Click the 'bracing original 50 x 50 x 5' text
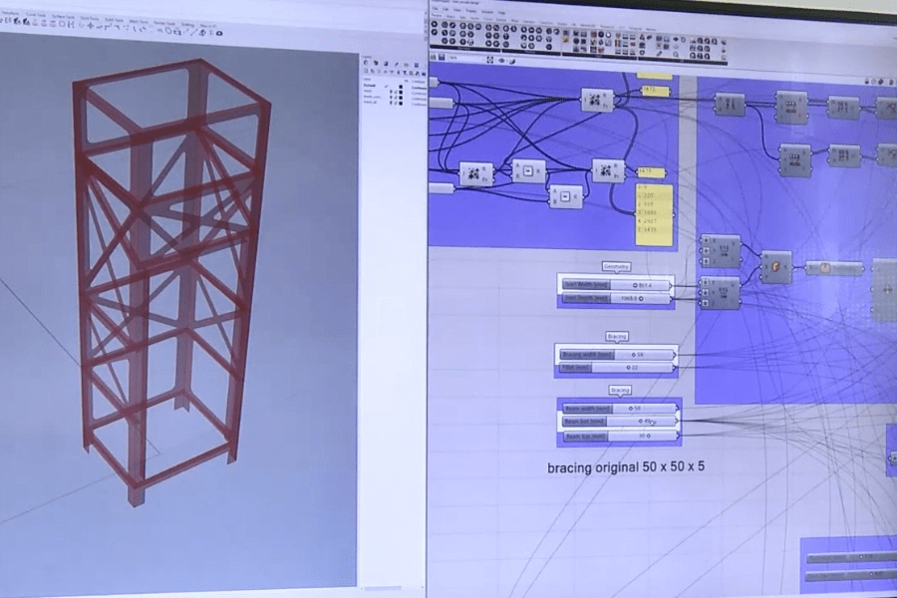 pos(626,466)
